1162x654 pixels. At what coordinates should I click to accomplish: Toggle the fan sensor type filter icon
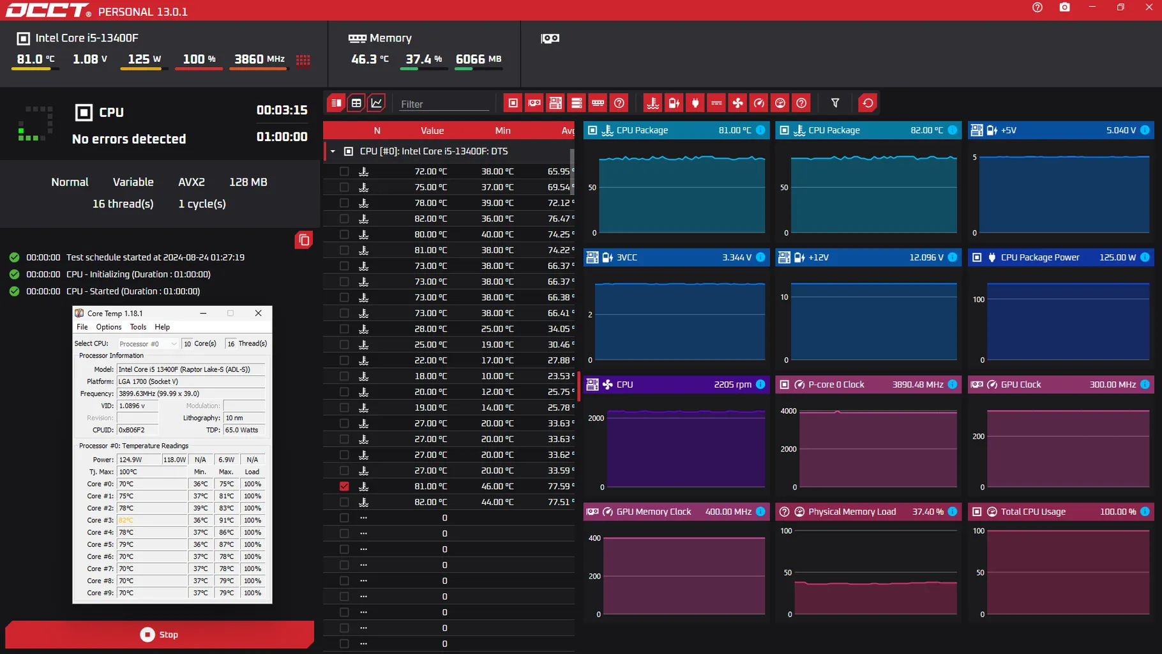tap(737, 103)
